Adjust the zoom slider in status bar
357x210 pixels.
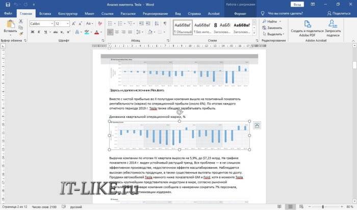tap(323, 206)
